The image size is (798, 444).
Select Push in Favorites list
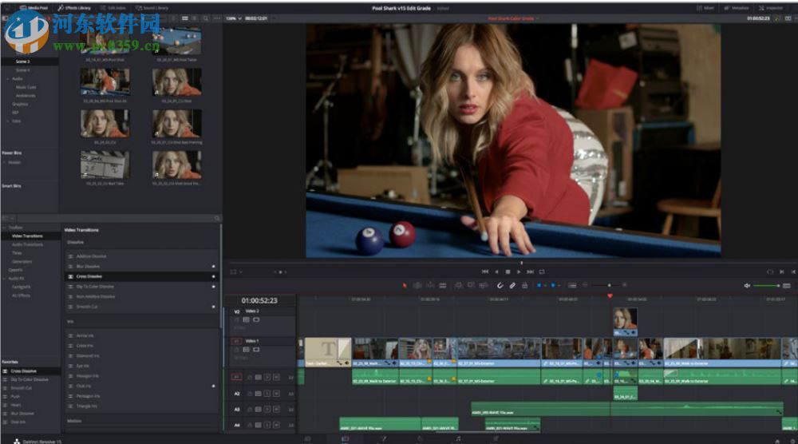tap(30, 396)
